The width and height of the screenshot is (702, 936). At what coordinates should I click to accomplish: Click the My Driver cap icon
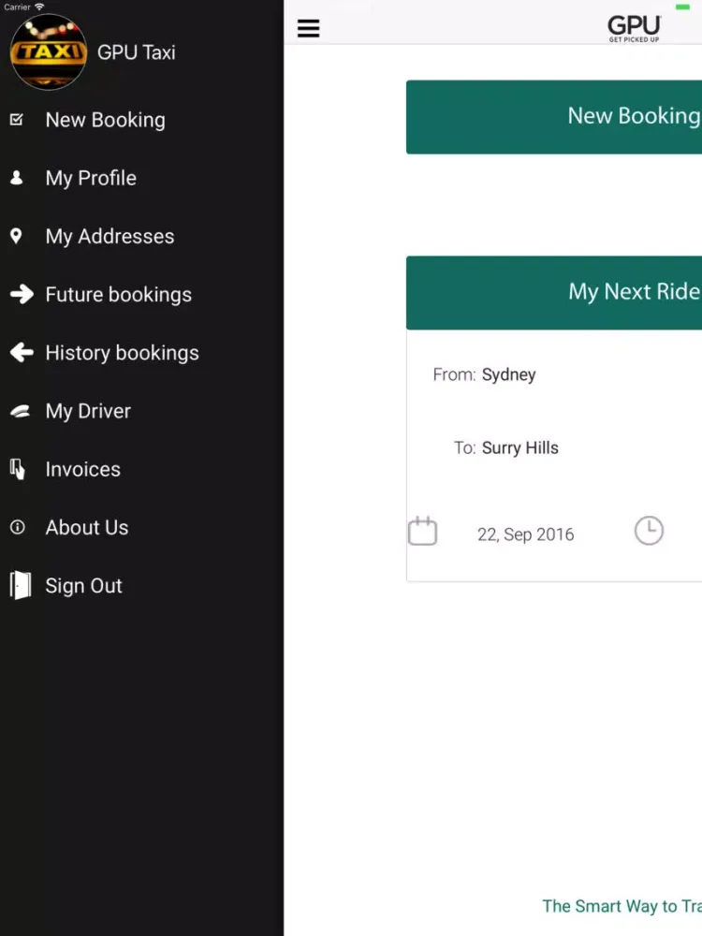pos(20,411)
